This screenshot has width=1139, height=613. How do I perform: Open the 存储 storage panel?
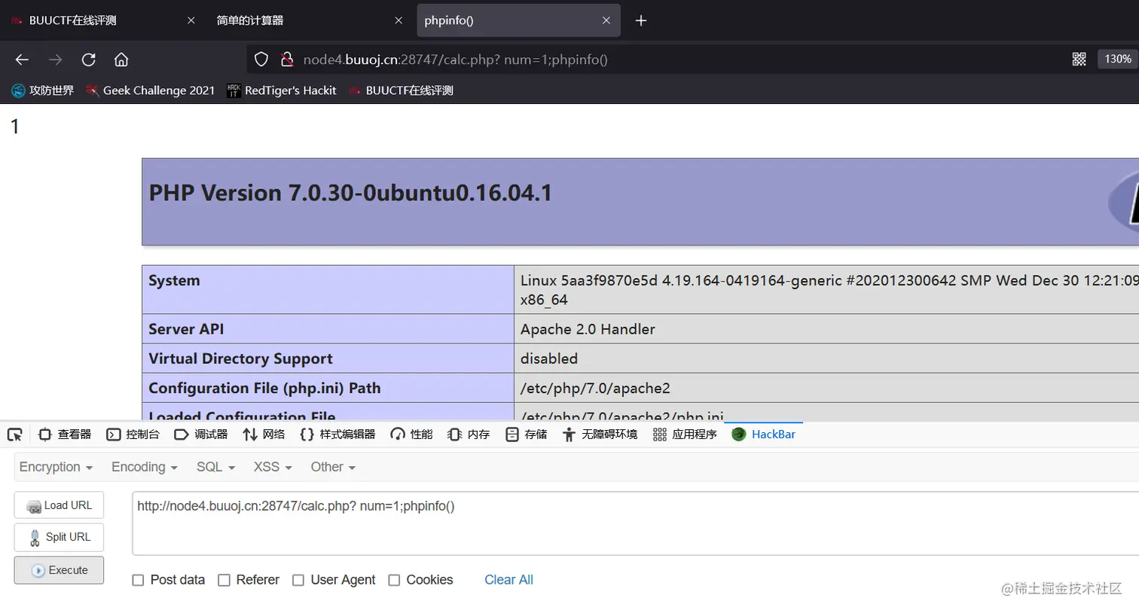(527, 435)
